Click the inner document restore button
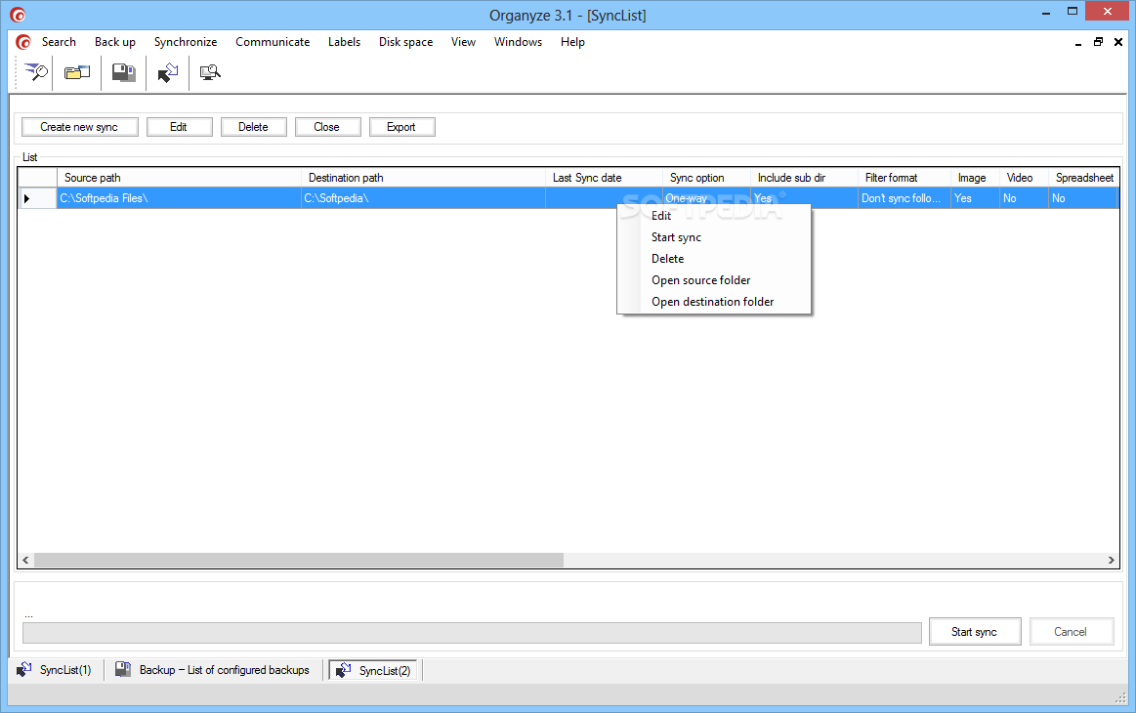 [1098, 42]
